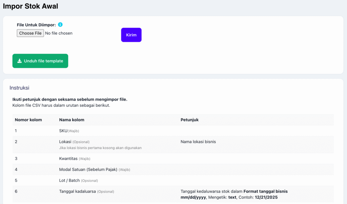
Task: Click the Petunjuk column header
Action: click(x=189, y=120)
